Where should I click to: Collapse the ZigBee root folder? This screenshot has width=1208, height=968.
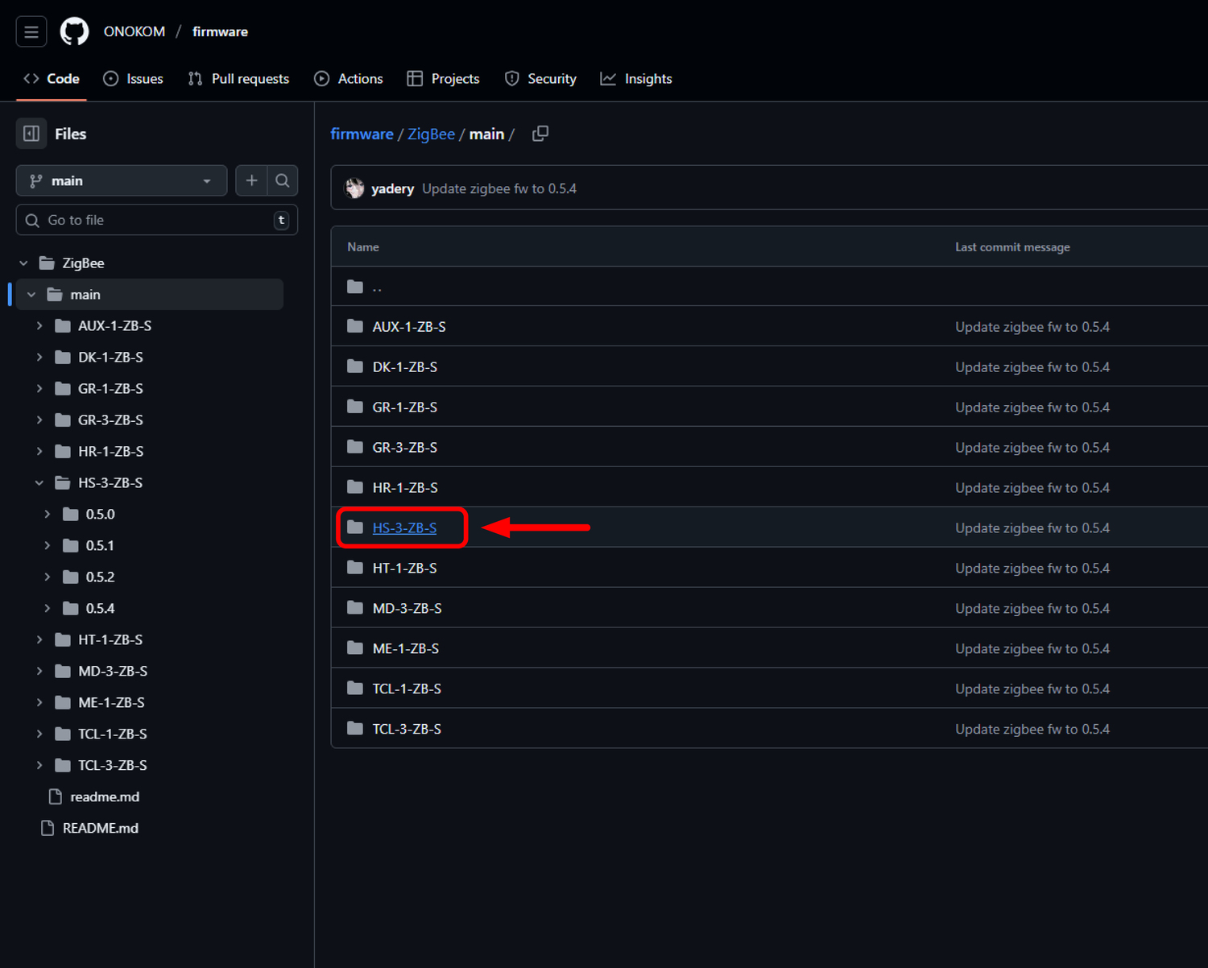[24, 263]
